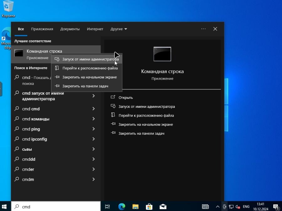Select Командная строка best match result
This screenshot has height=211, width=282.
[56, 54]
